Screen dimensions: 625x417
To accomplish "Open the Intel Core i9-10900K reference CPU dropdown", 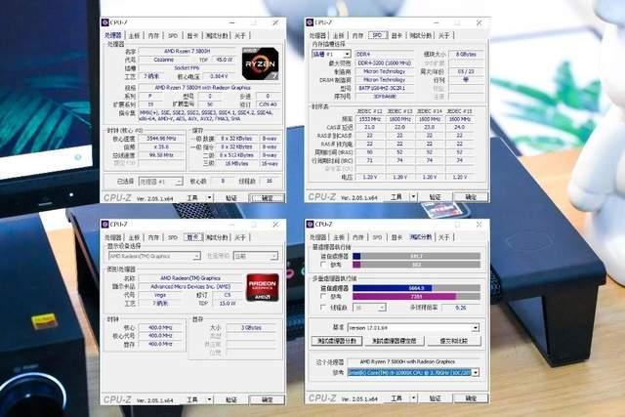I will click(413, 372).
